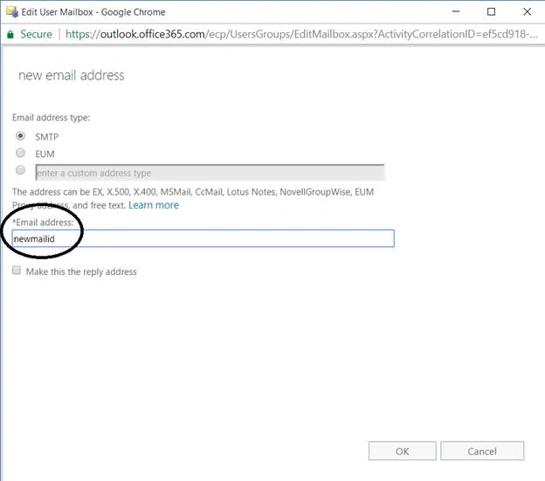Dismiss the dialog with Cancel
Image resolution: width=545 pixels, height=481 pixels.
tap(482, 450)
